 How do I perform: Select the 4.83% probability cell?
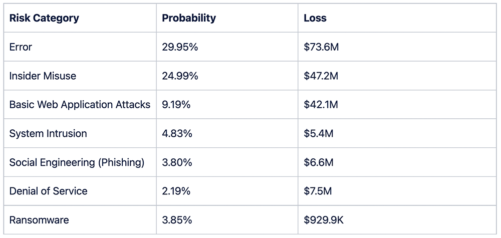tap(177, 133)
